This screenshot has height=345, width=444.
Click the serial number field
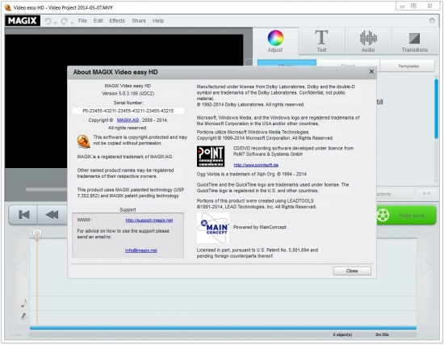[128, 111]
